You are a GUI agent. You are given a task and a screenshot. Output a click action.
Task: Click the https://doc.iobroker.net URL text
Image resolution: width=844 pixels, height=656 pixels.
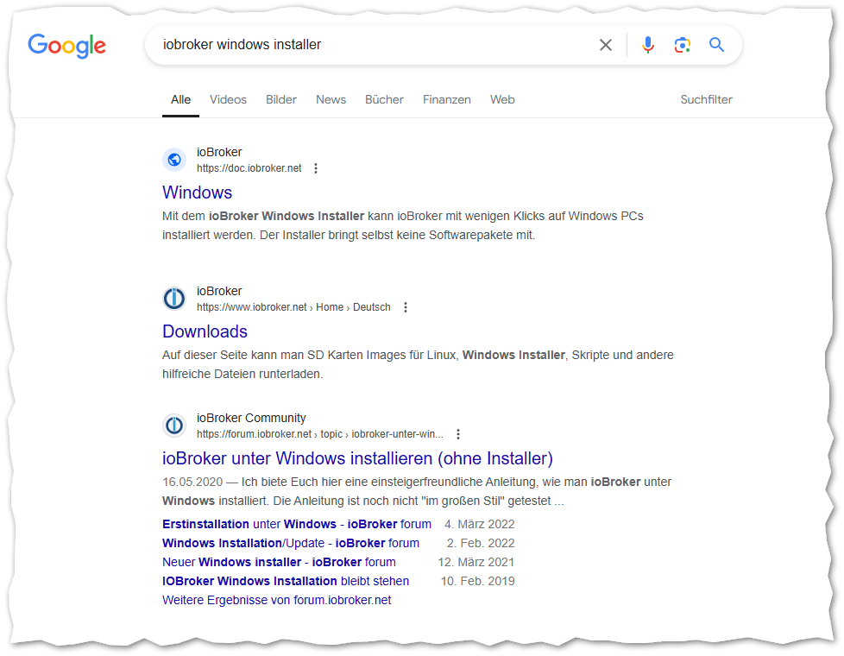(x=249, y=168)
